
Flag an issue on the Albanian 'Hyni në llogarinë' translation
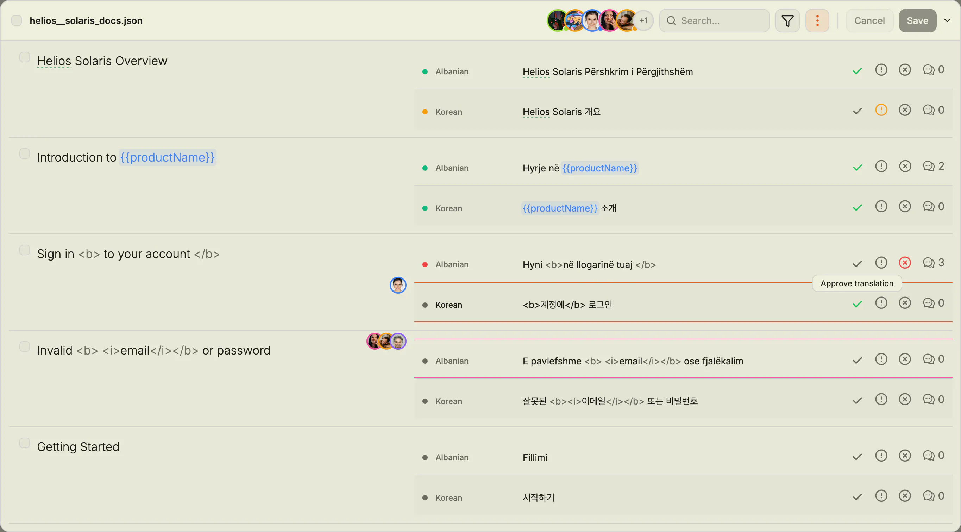tap(881, 263)
